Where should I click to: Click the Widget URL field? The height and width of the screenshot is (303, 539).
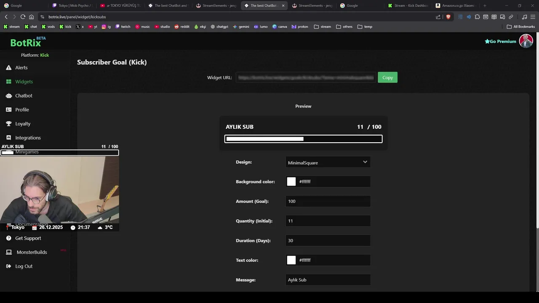click(306, 77)
